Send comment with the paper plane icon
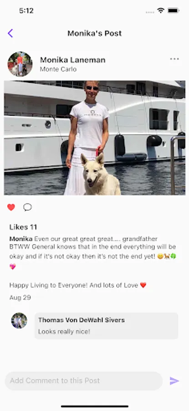Screen dimensions: 189x411 coord(174,381)
